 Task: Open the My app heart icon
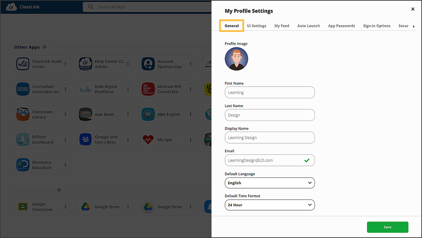point(148,139)
